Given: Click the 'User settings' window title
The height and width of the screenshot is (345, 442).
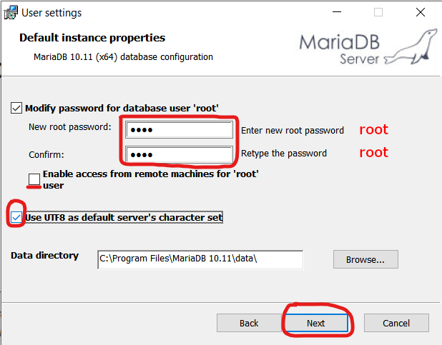Looking at the screenshot, I should pos(51,13).
